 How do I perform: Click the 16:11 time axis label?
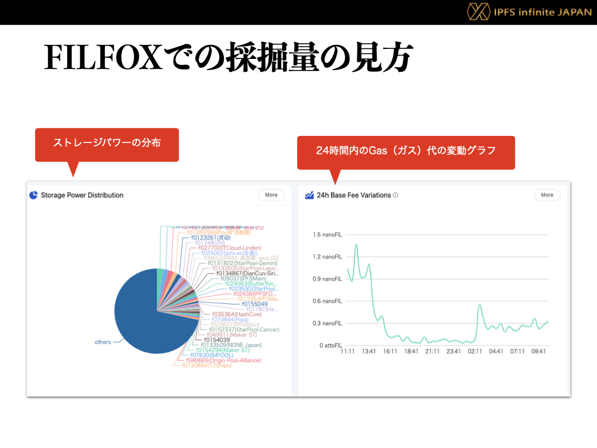coord(390,351)
